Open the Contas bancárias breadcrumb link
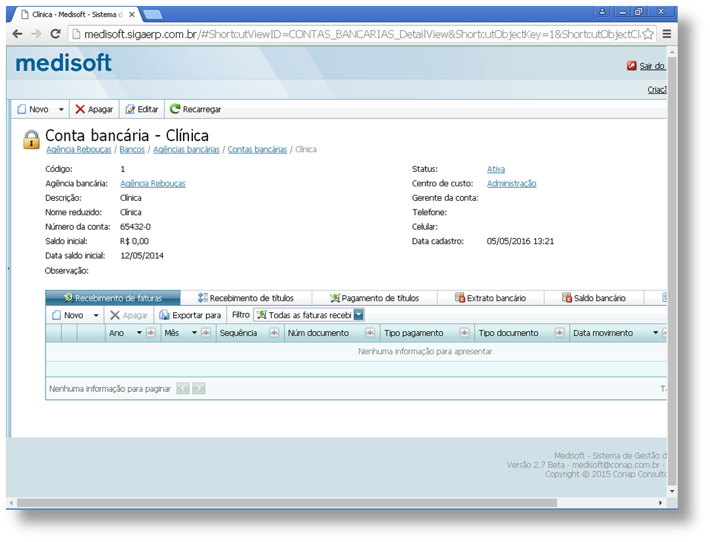This screenshot has height=542, width=710. point(257,149)
